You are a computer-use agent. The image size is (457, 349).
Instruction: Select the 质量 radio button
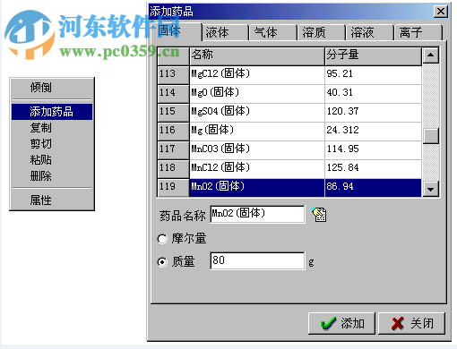162,262
